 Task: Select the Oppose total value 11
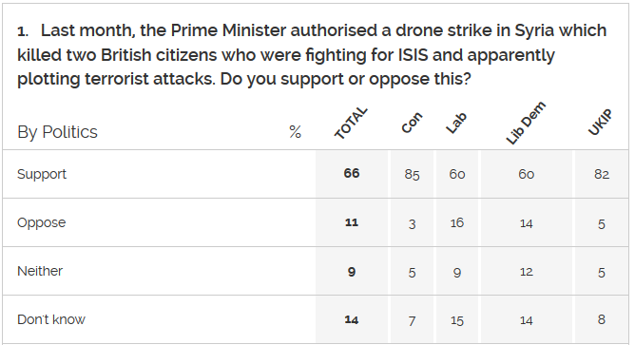point(352,222)
